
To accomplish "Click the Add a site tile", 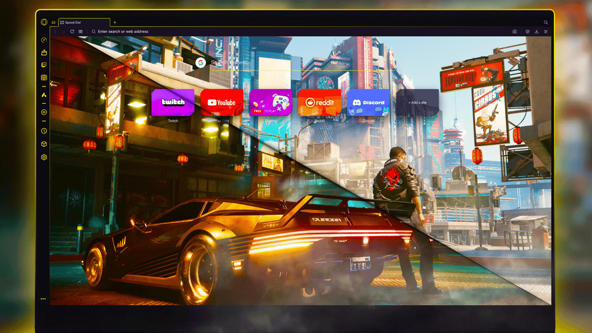I will [x=418, y=102].
